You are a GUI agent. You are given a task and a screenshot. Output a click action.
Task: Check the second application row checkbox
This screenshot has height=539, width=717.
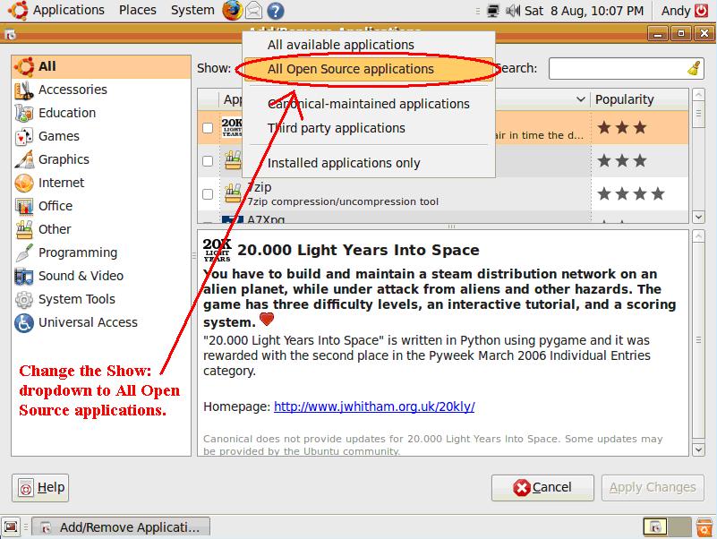[208, 161]
